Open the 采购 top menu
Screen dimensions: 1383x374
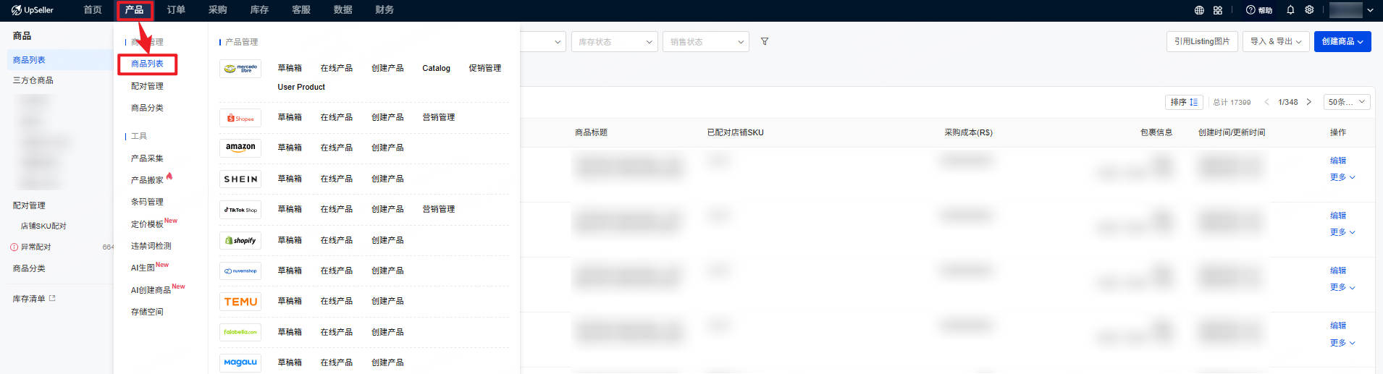coord(217,10)
